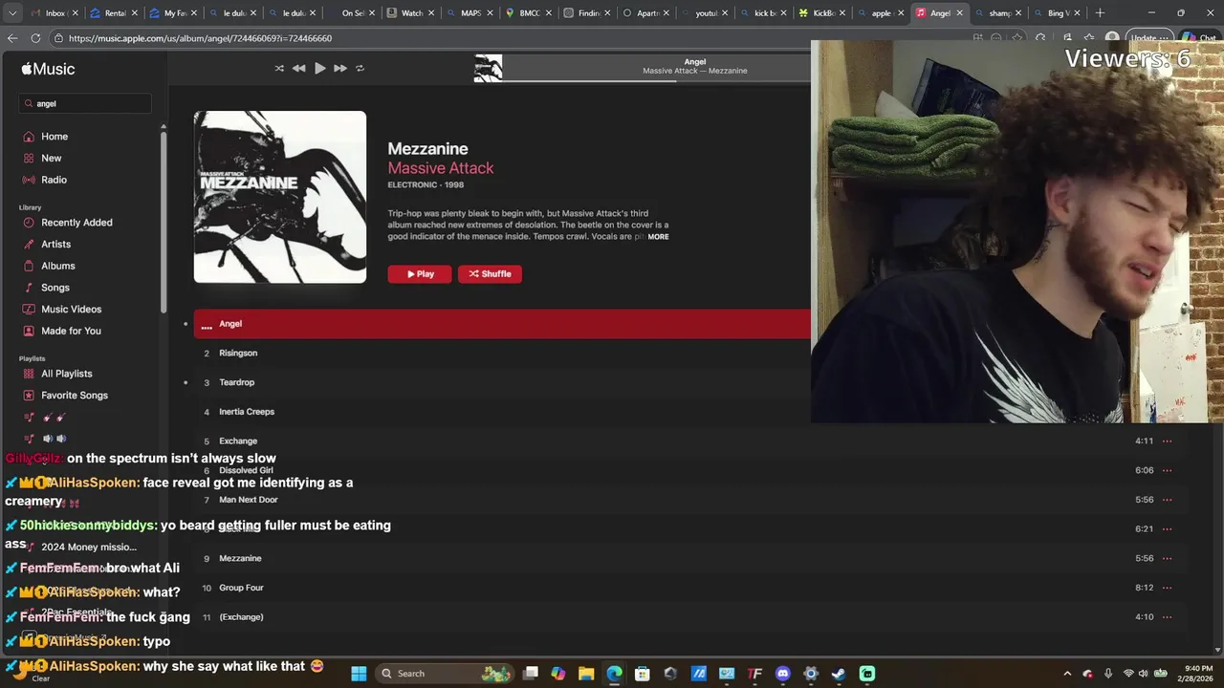Screen dimensions: 1224x688
Task: Show hidden system tray icons
Action: coord(1067,674)
